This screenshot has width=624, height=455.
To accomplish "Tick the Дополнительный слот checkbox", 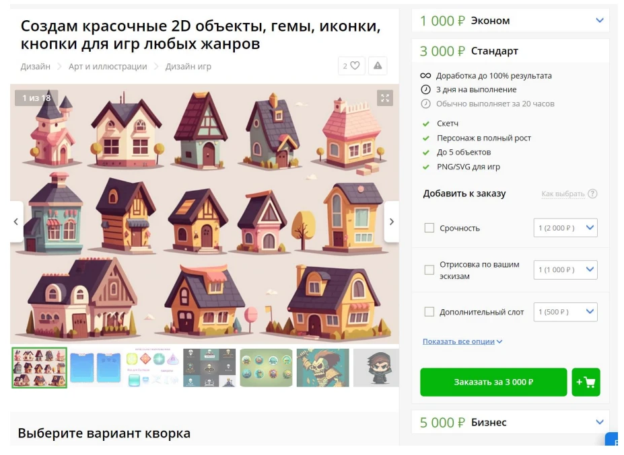I will point(429,312).
